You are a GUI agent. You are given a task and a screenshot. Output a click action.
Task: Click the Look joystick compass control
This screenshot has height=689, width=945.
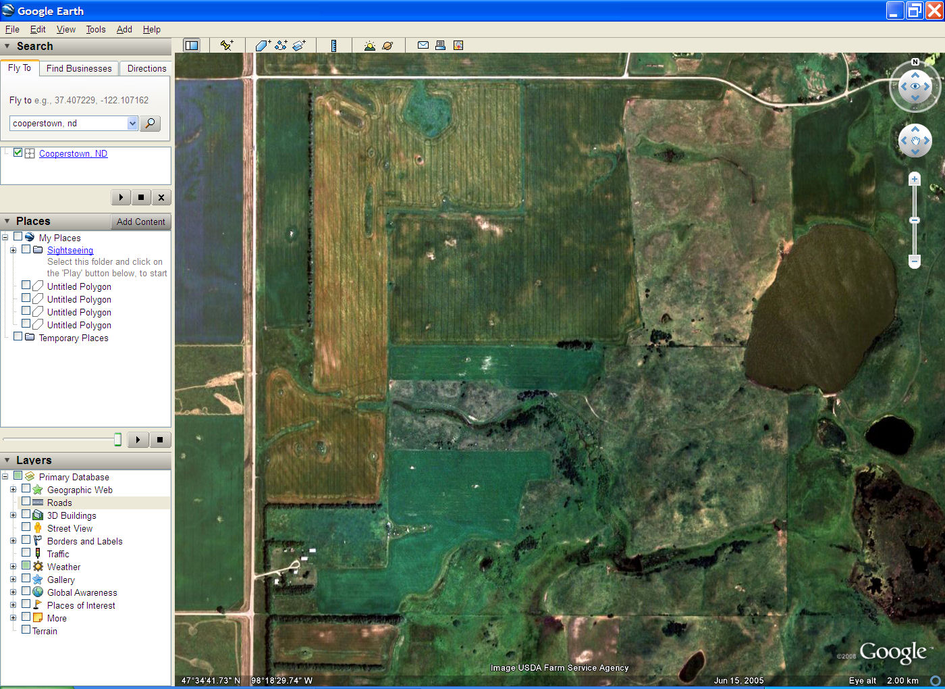[x=915, y=86]
